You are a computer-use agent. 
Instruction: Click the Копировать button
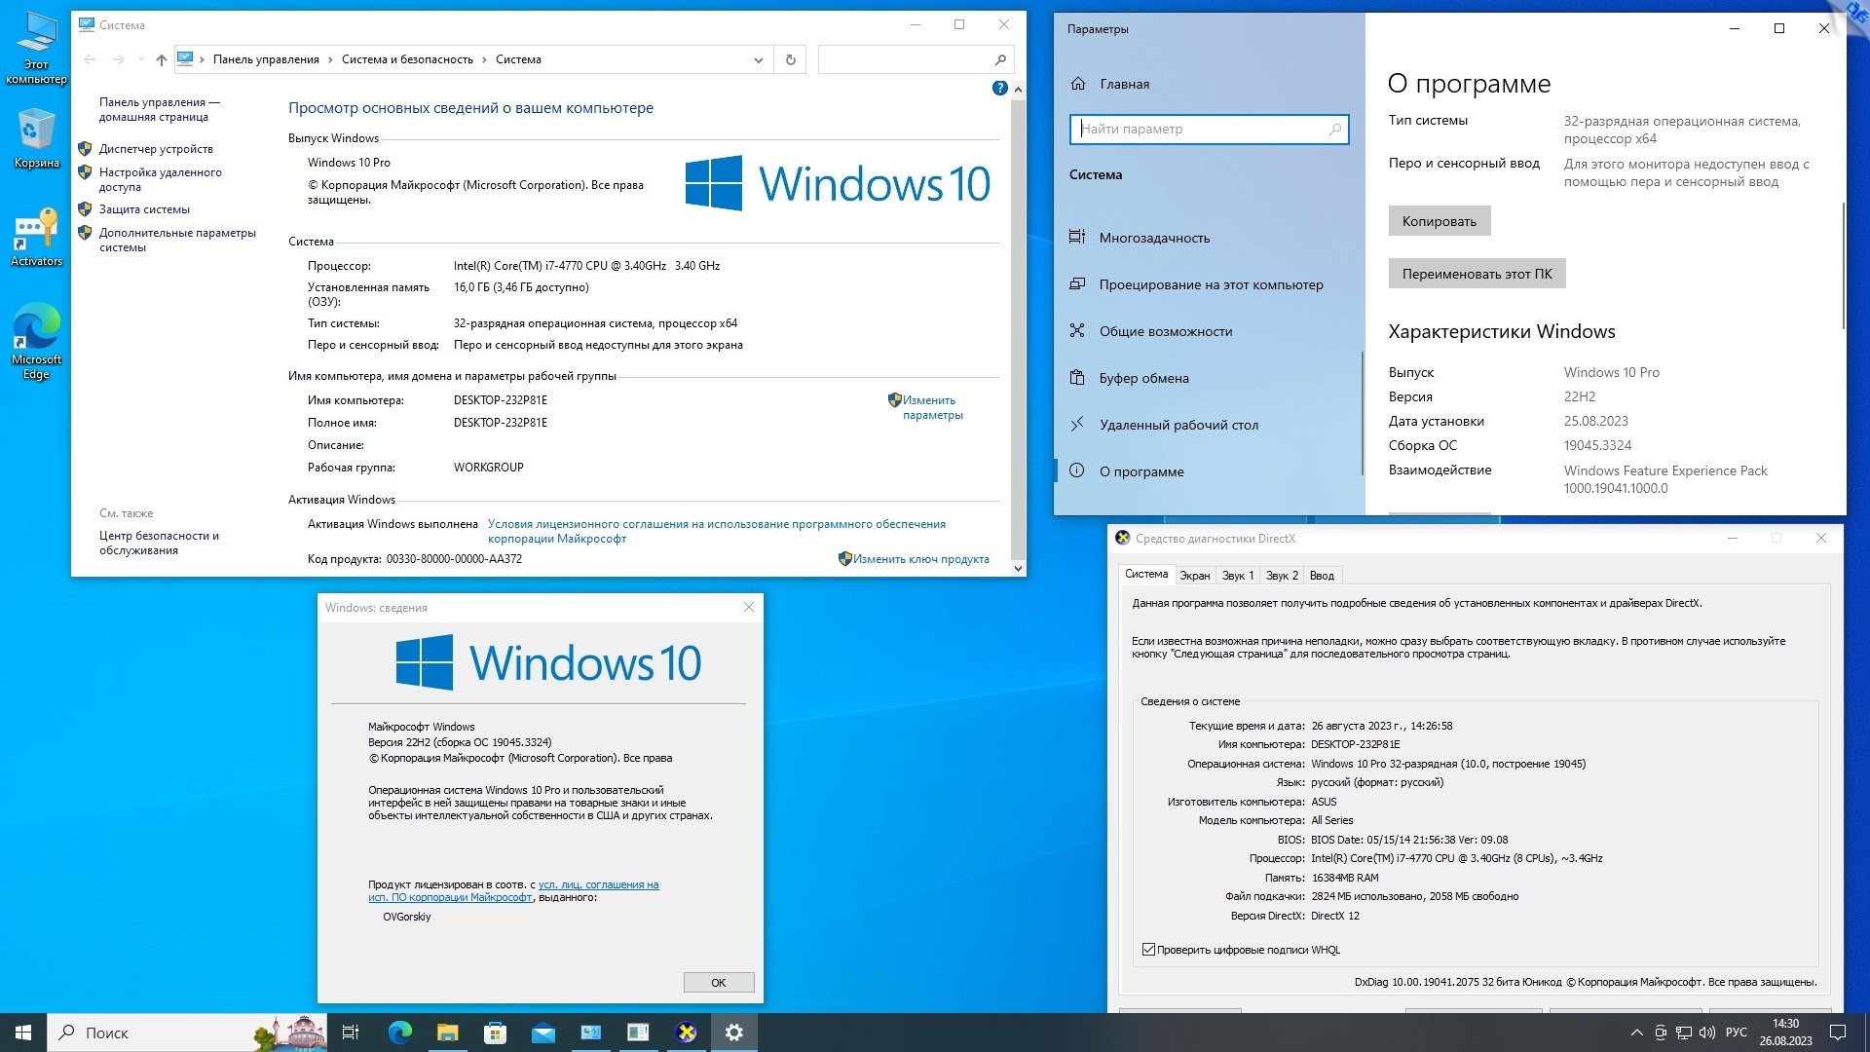point(1440,221)
